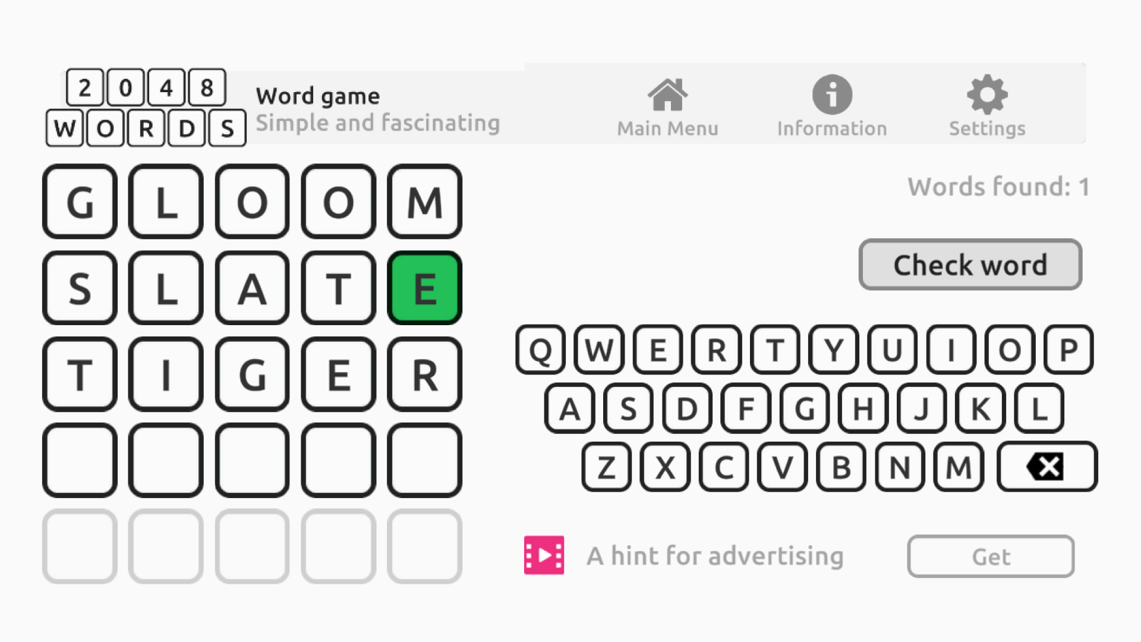
Task: Click the Check word button
Action: [x=971, y=265]
